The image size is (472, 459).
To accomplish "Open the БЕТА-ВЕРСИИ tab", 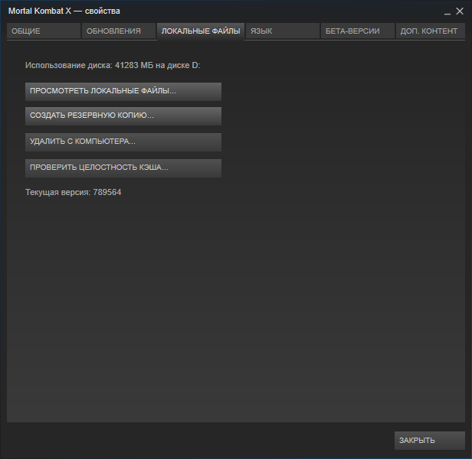I will 357,31.
